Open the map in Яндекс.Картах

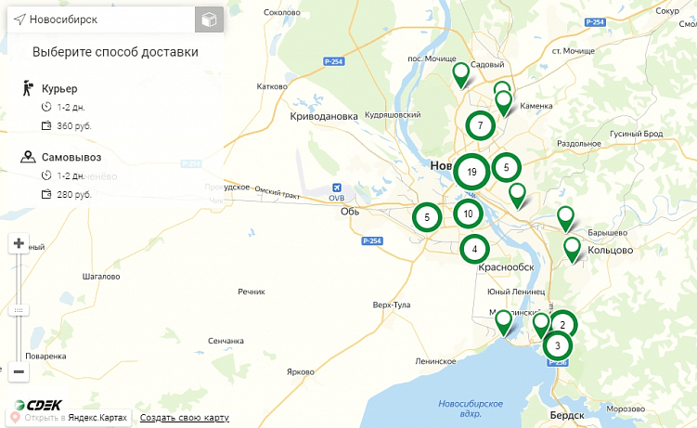[70, 418]
